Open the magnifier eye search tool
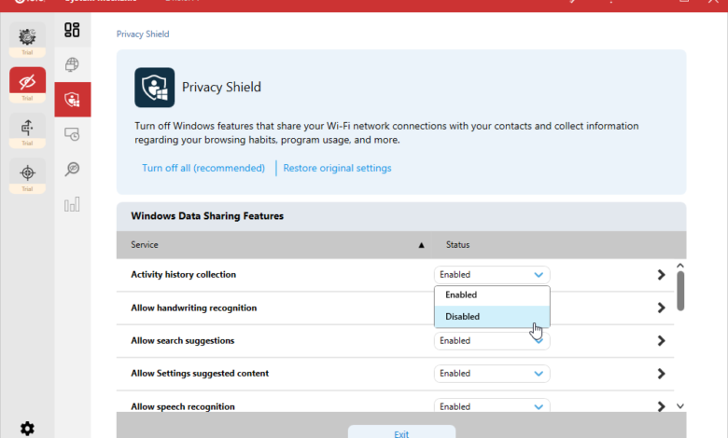 (x=72, y=169)
